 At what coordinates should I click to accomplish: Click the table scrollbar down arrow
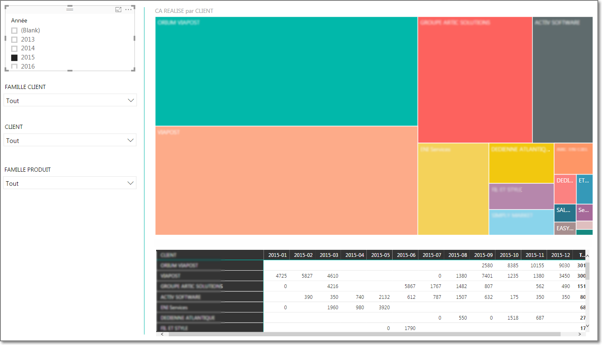(x=587, y=326)
